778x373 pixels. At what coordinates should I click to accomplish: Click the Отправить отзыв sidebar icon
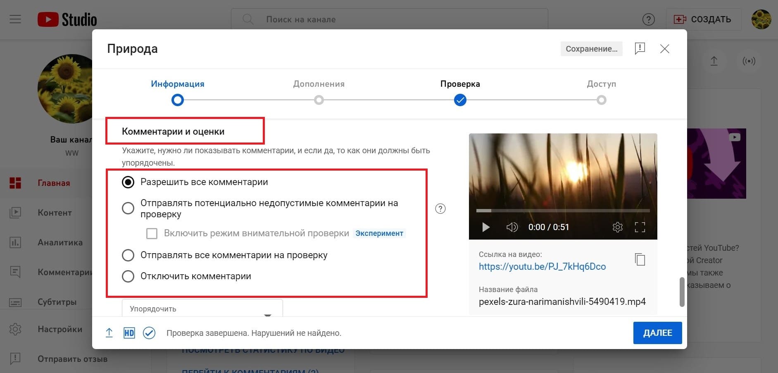tap(15, 359)
